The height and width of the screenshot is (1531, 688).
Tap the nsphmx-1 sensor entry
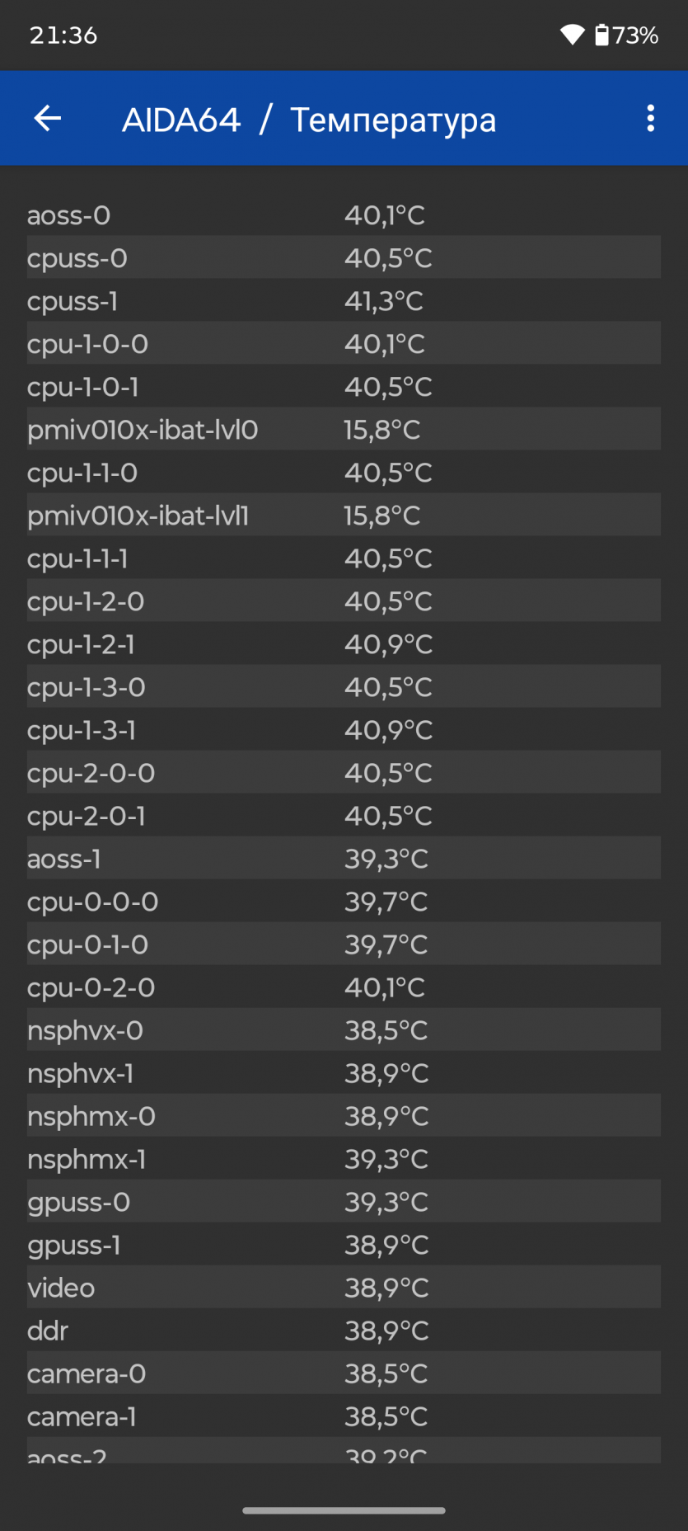tap(344, 1159)
